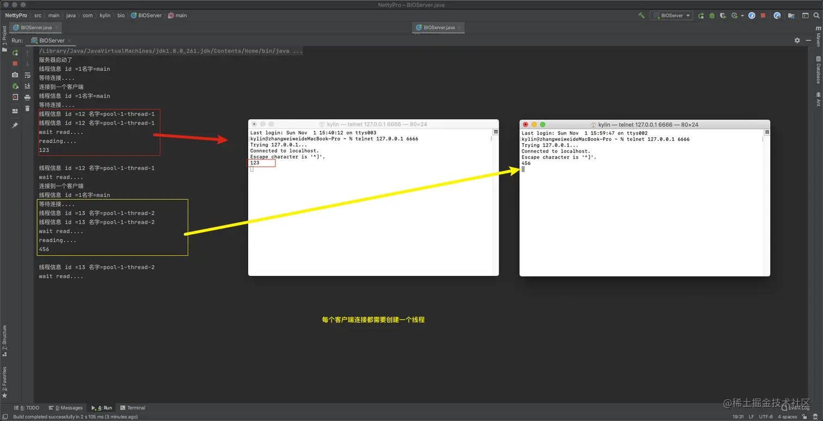
Task: Click the UTF-8 encoding in status bar
Action: click(x=765, y=417)
